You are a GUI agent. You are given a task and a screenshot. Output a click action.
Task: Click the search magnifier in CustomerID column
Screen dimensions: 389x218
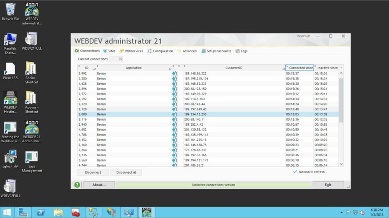pyautogui.click(x=283, y=69)
